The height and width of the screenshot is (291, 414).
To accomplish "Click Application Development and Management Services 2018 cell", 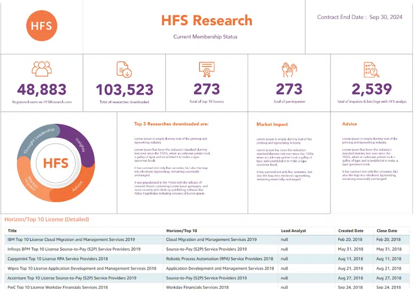I will tap(220, 269).
